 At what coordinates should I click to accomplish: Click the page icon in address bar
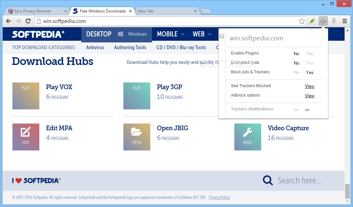click(39, 21)
